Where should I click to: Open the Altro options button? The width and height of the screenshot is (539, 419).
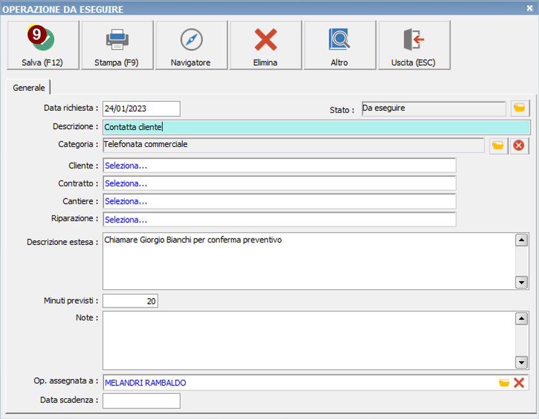[x=340, y=44]
